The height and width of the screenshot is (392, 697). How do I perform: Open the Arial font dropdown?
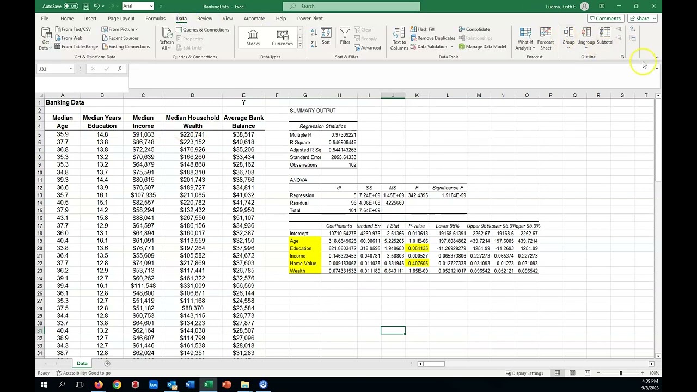click(x=151, y=6)
